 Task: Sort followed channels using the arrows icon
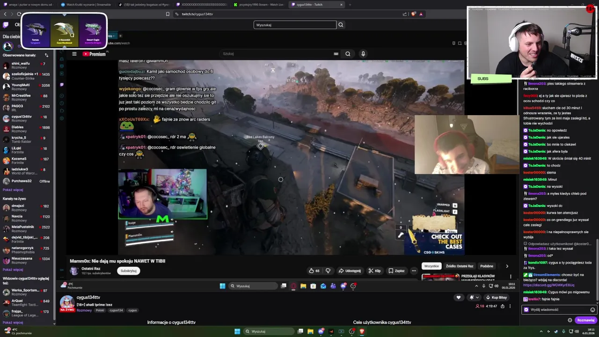[x=46, y=55]
